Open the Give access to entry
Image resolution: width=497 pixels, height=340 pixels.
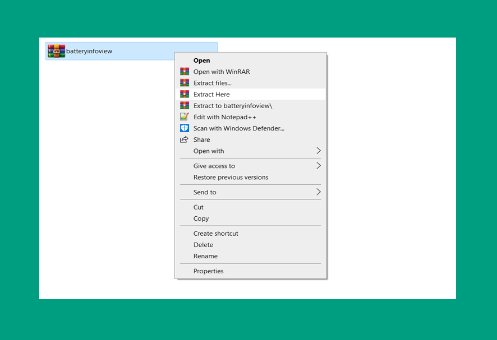click(x=250, y=166)
